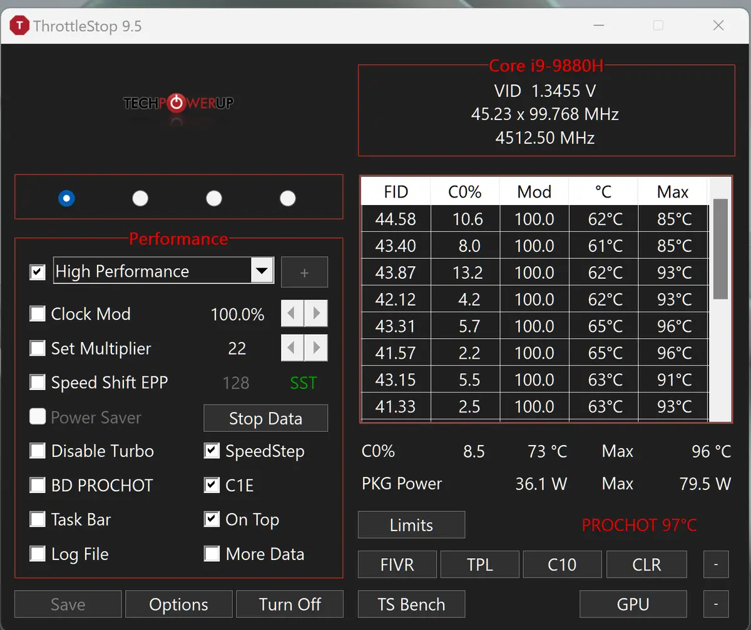Decrease Set Multiplier using the left arrow
Viewport: 751px width, 630px height.
[x=291, y=347]
